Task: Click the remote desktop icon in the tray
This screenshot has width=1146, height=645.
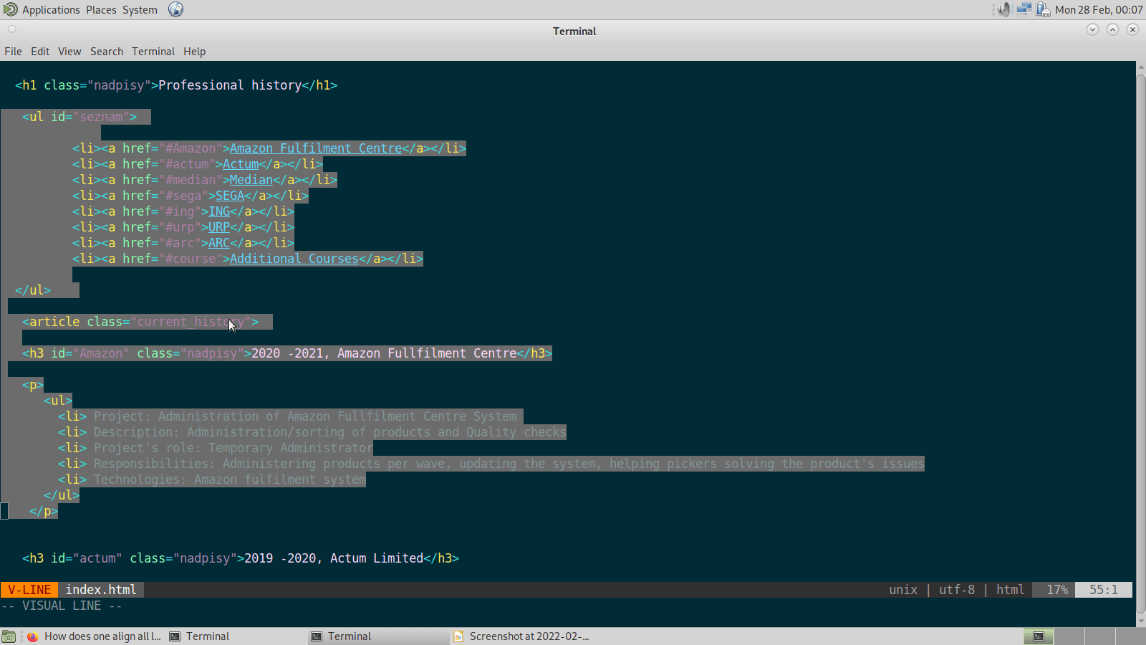Action: 1024,9
